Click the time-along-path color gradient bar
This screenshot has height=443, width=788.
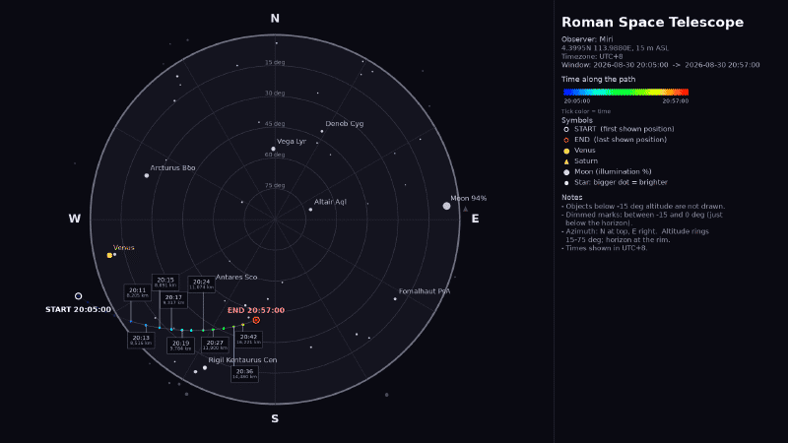625,92
